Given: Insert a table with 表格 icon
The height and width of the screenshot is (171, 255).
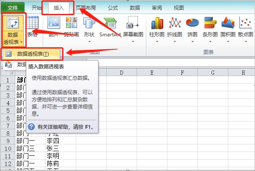Looking at the screenshot, I should pyautogui.click(x=33, y=23).
